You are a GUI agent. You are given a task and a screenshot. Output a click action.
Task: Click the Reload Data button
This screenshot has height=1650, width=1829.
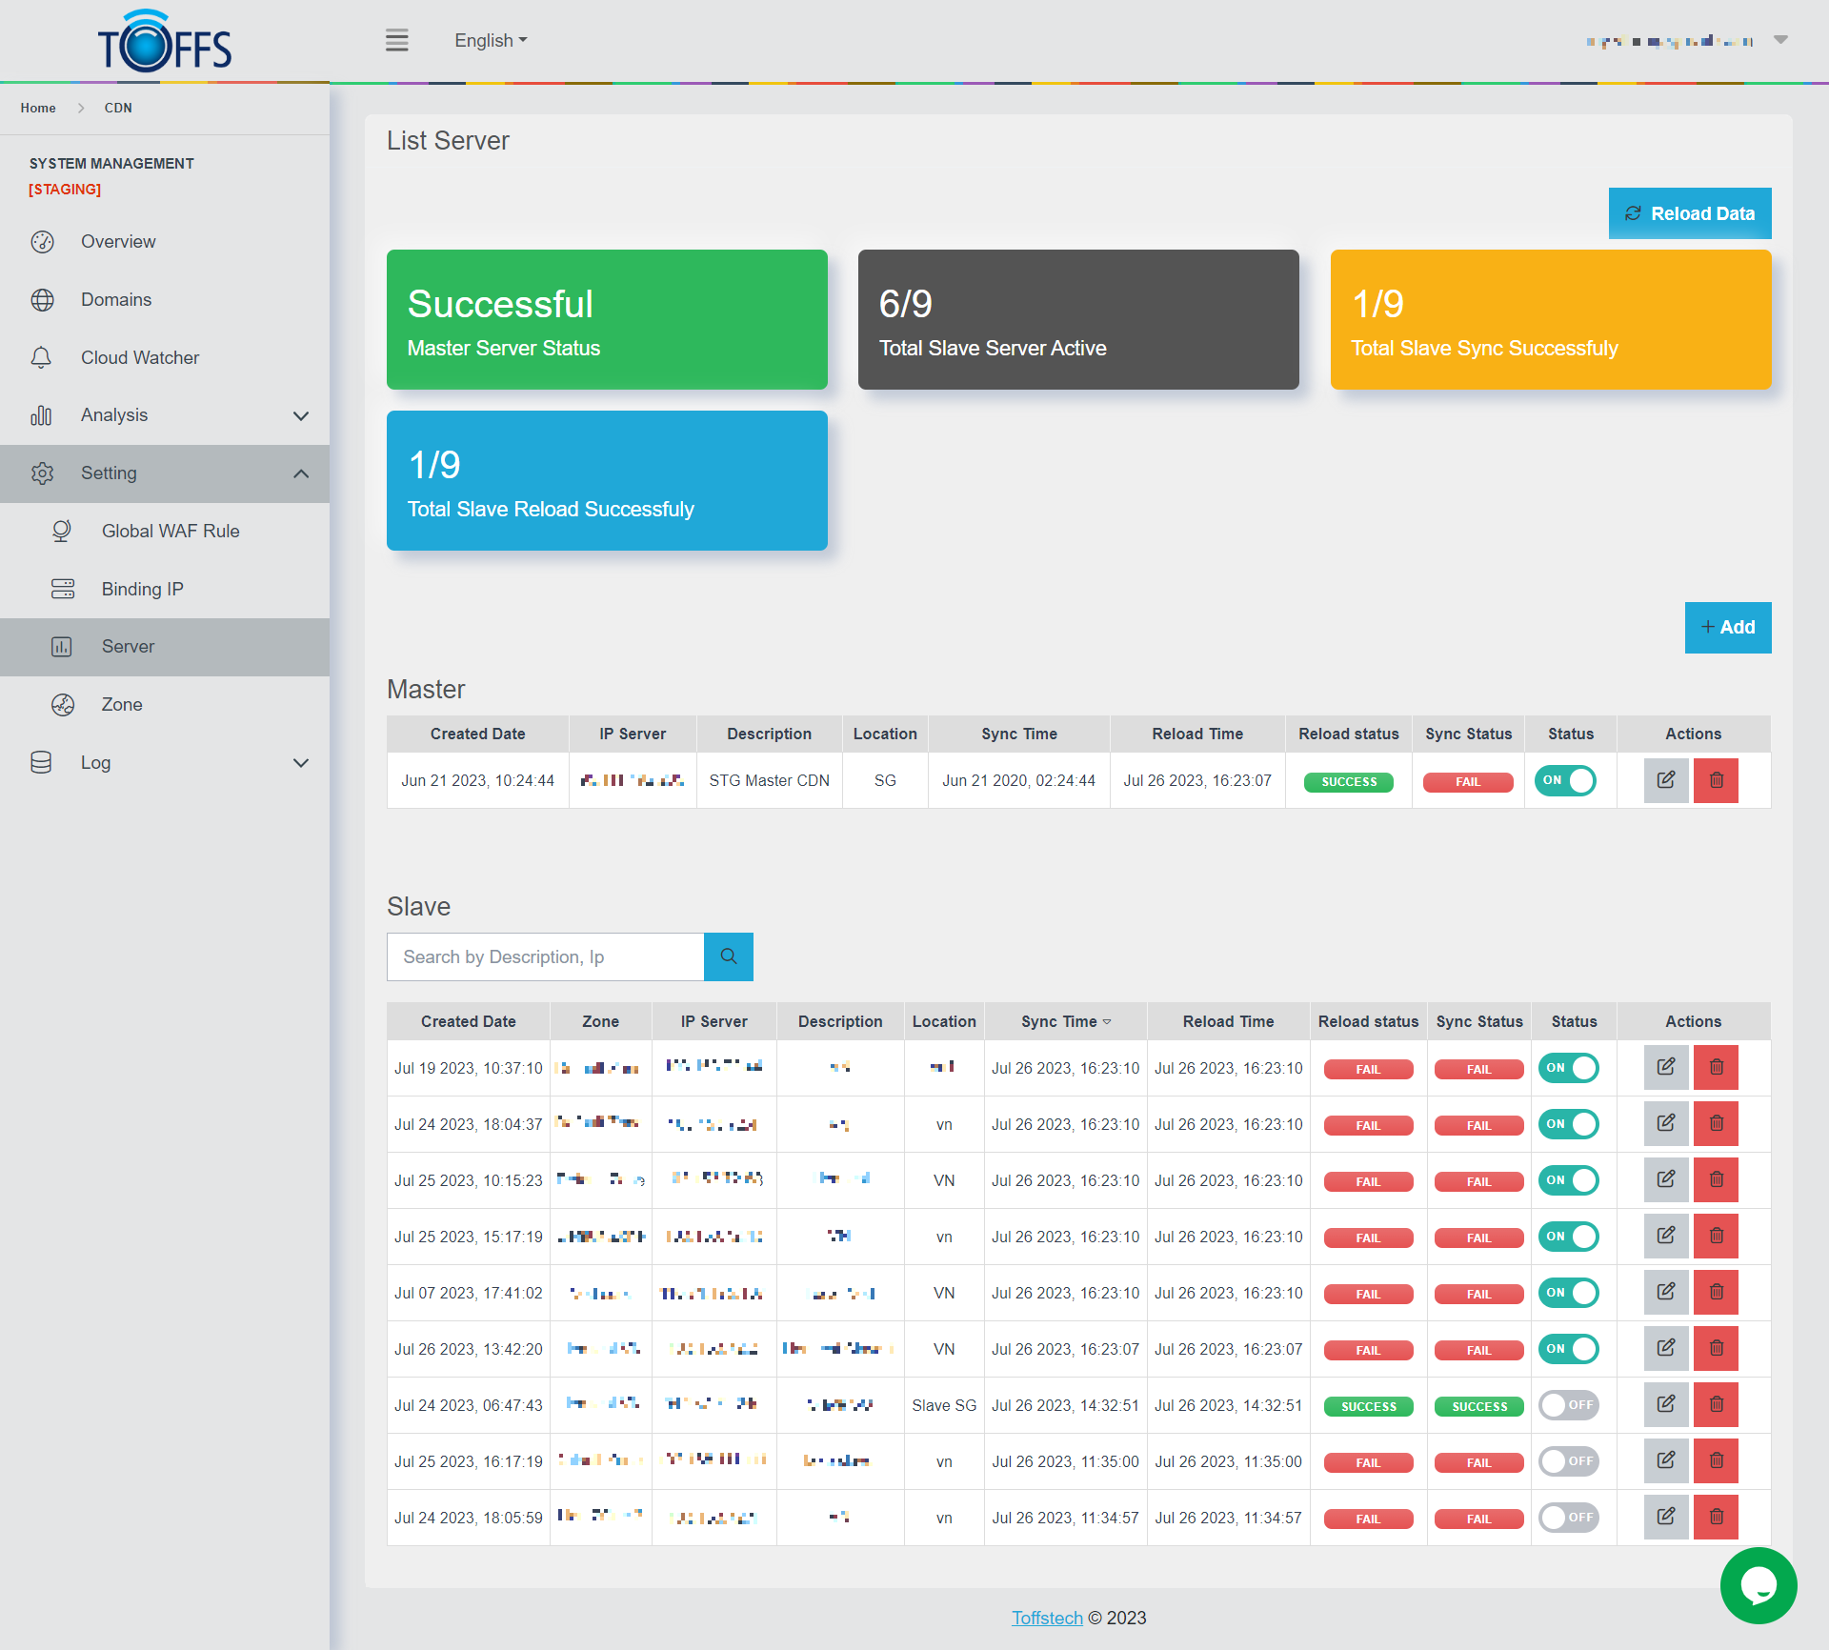[1689, 213]
